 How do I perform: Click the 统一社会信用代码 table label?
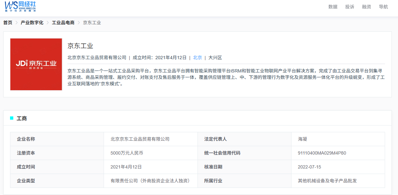(x=222, y=153)
